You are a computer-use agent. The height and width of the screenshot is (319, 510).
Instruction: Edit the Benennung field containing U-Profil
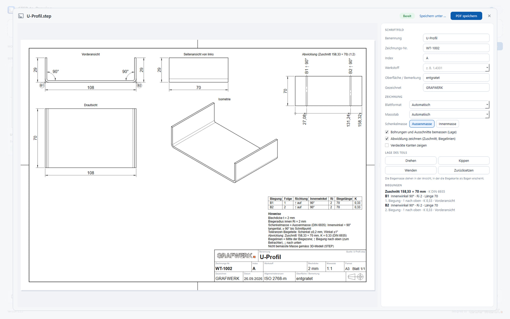tap(456, 38)
